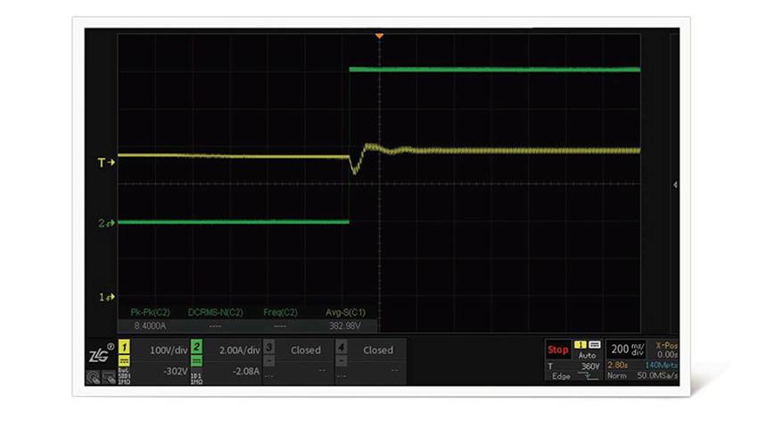Open the Norm acquisition mode setting
Viewport: 758px width, 428px height.
[617, 375]
